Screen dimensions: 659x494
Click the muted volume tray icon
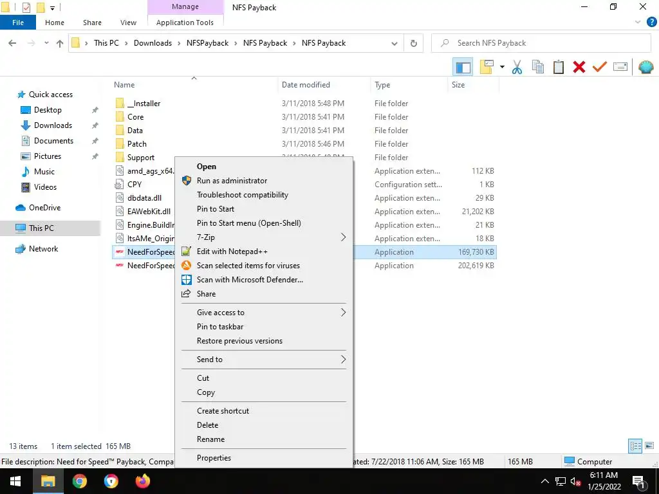[575, 482]
